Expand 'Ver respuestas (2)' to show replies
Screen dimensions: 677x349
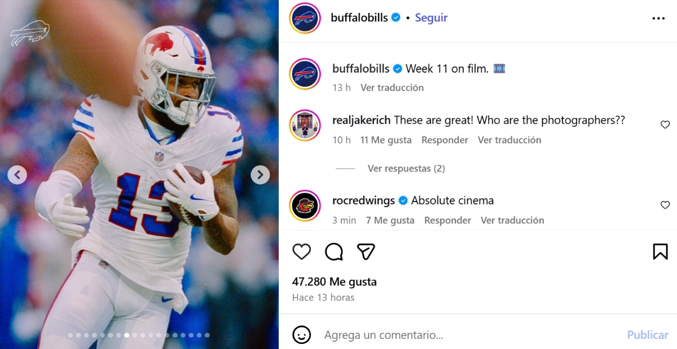(x=406, y=168)
